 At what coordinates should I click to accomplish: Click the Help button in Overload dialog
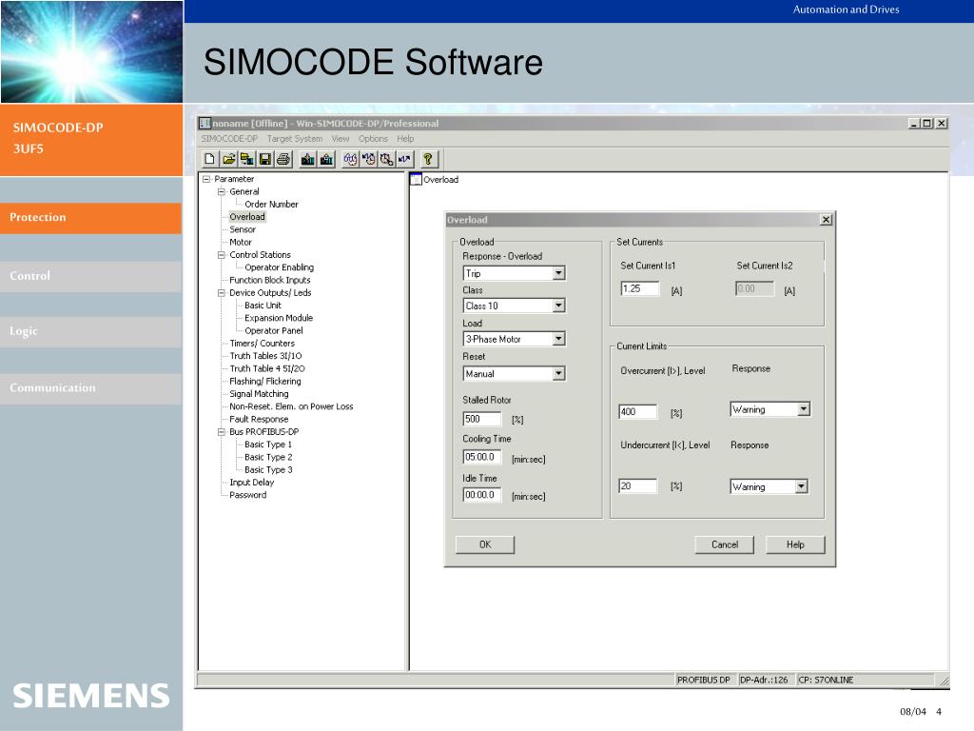(795, 544)
